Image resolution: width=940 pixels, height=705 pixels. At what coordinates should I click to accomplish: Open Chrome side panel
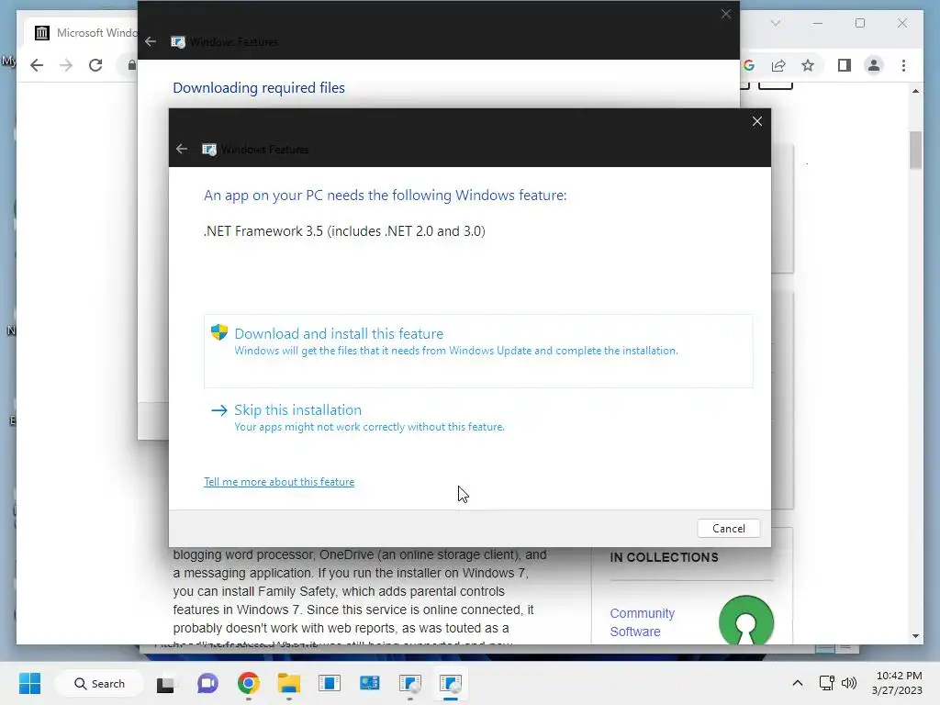[845, 65]
